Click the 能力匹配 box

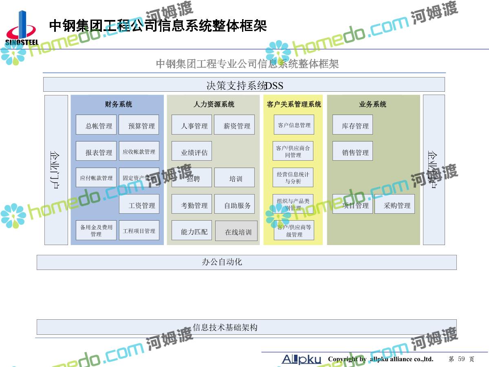click(192, 230)
